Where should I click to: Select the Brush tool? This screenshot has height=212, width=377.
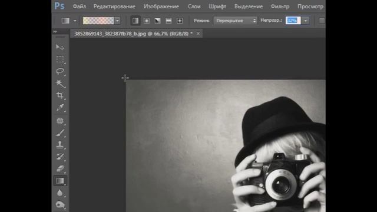pos(60,132)
